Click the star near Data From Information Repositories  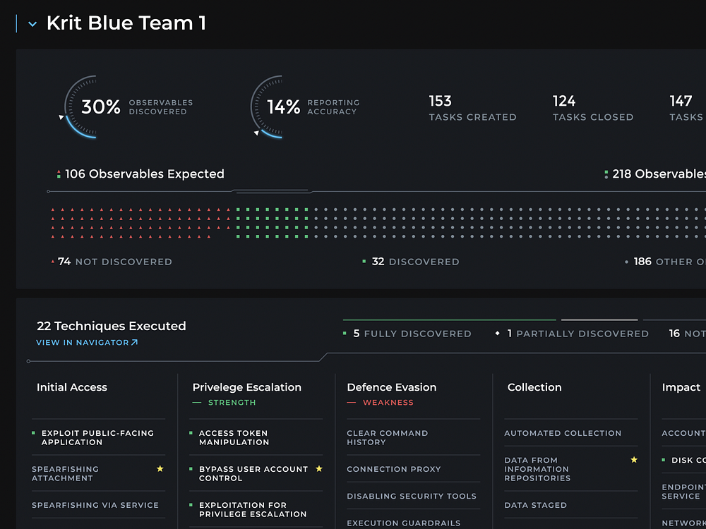[633, 459]
